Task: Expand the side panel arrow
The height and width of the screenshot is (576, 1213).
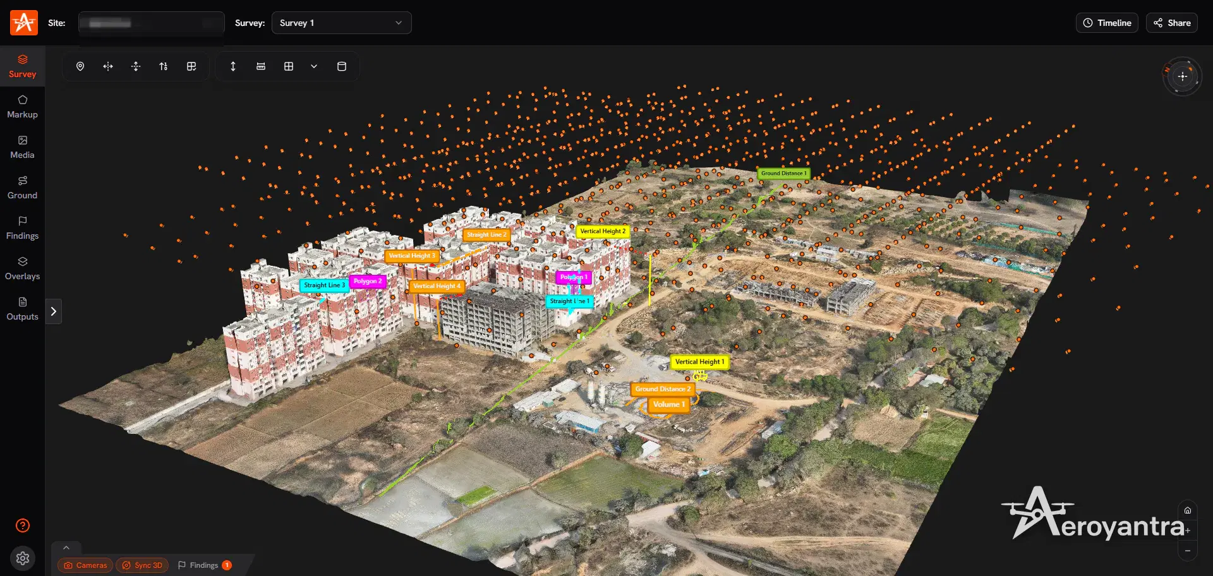Action: [54, 311]
